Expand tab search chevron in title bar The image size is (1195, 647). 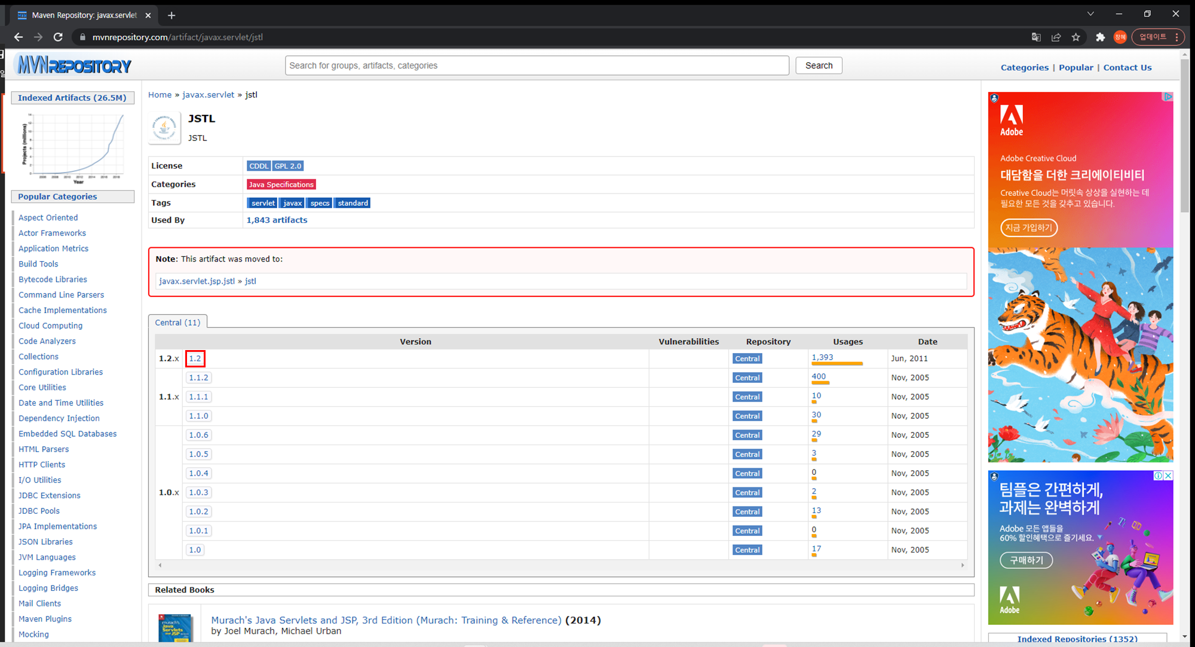1090,14
